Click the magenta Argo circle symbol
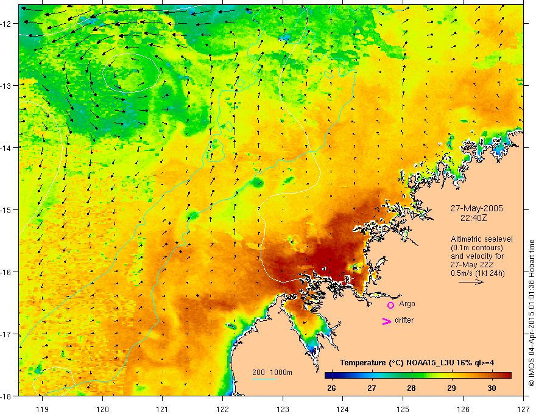Viewport: 536px width, 414px height. point(390,305)
